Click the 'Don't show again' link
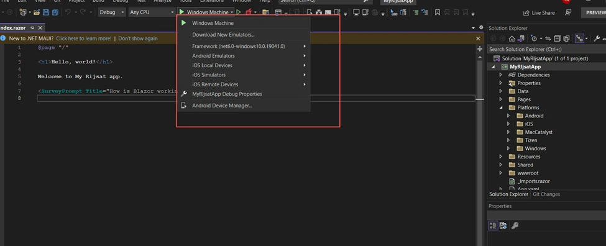 138,39
